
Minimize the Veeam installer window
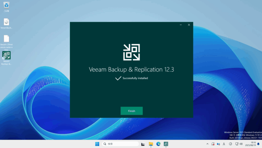click(x=181, y=25)
